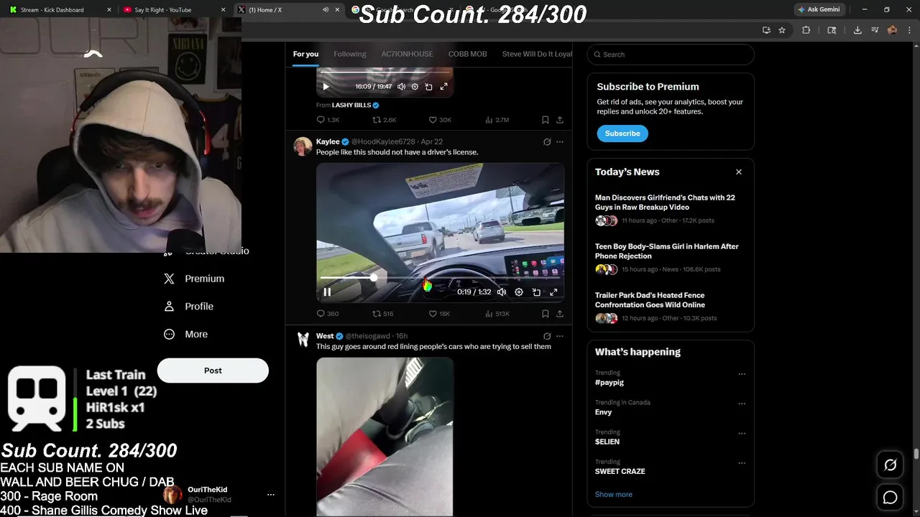Open more options for #paypig trend

click(x=742, y=374)
